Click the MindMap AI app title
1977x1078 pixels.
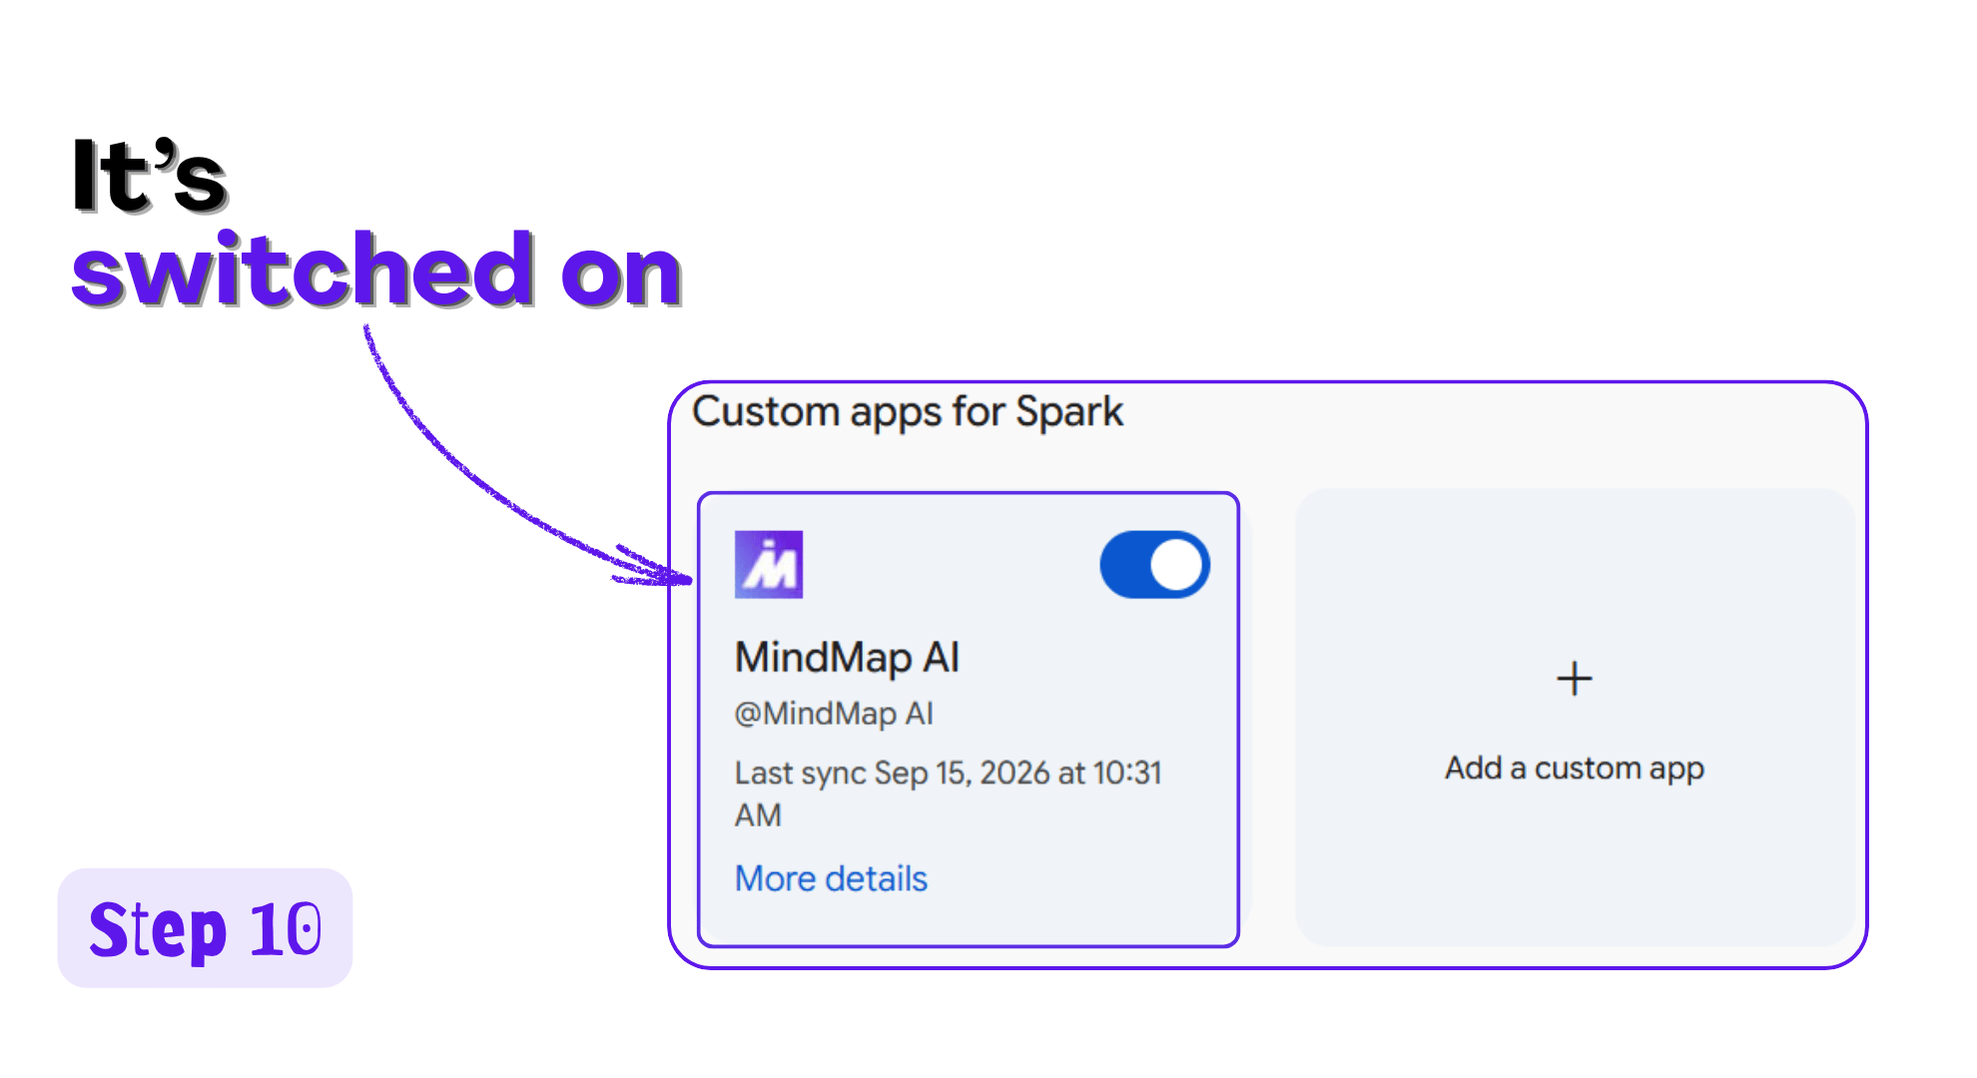pos(847,658)
